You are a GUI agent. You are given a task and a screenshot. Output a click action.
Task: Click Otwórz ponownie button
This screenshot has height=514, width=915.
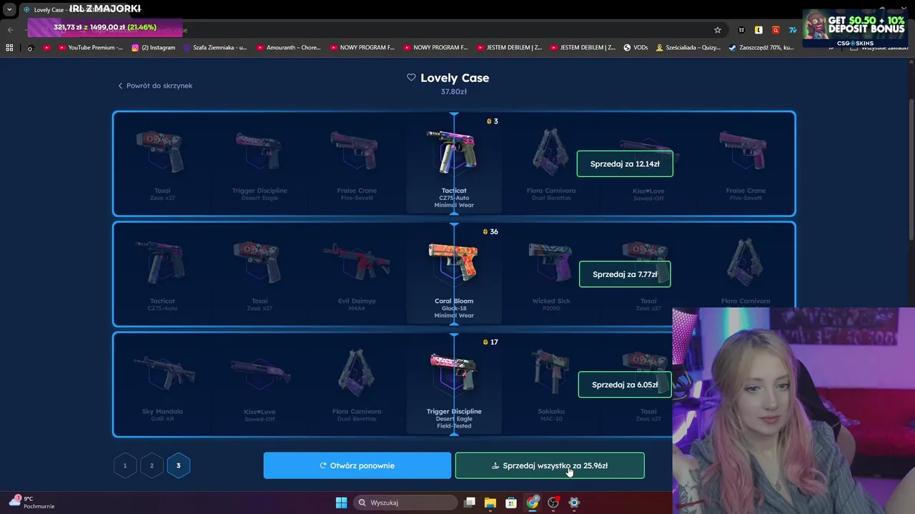point(357,465)
